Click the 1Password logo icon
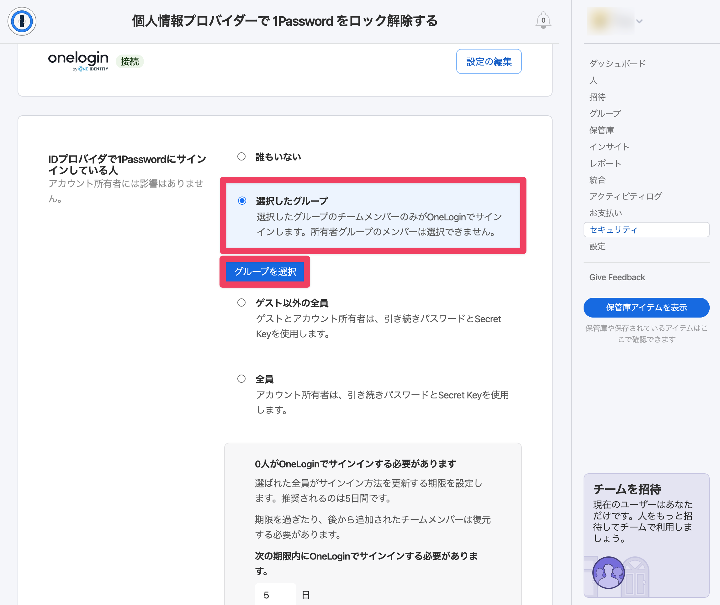Viewport: 720px width, 605px height. coord(22,21)
